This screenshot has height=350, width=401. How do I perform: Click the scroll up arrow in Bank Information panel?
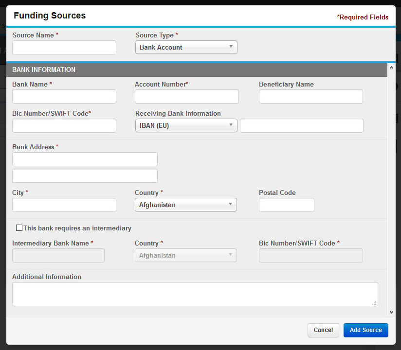pos(391,68)
